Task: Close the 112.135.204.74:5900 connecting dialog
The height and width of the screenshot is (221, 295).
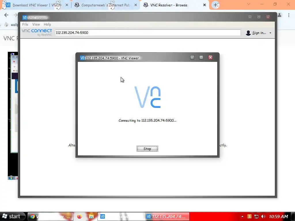Action: (x=210, y=58)
